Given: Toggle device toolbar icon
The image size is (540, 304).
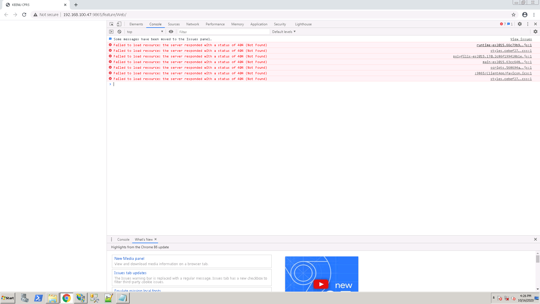Looking at the screenshot, I should coord(119,24).
